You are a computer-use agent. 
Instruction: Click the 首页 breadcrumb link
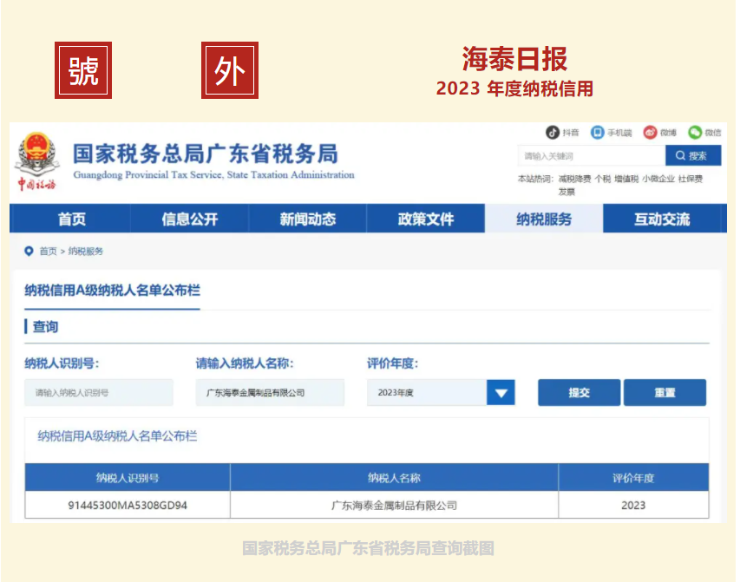[x=48, y=252]
